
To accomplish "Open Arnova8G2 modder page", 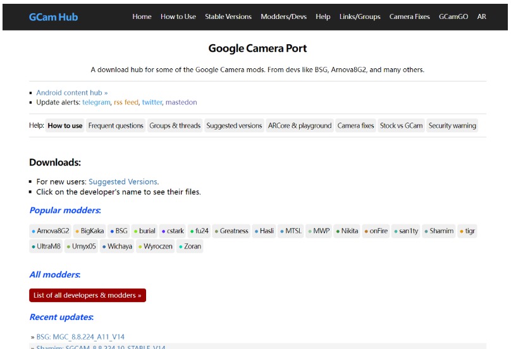I will click(x=50, y=231).
